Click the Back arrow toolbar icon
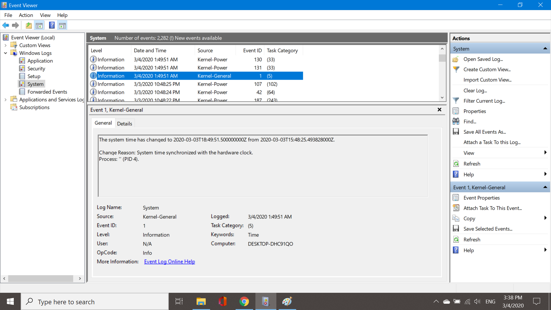551x310 pixels. 5,25
